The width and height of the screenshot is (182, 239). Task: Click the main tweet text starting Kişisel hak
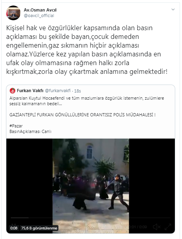87,50
